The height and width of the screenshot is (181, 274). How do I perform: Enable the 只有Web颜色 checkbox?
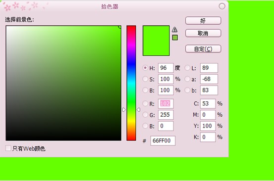[x=8, y=148]
